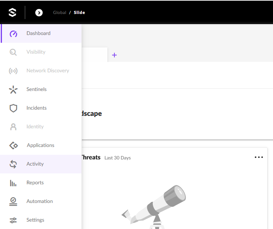Click the Visibility magnifier icon
Viewport: 273px width, 229px height.
click(14, 52)
